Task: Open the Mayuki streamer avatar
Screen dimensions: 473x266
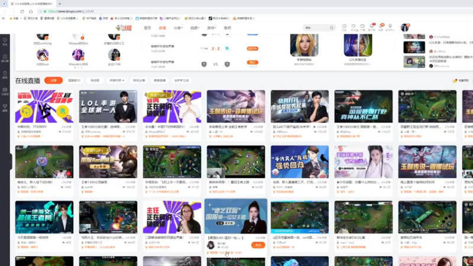Action: point(78,55)
